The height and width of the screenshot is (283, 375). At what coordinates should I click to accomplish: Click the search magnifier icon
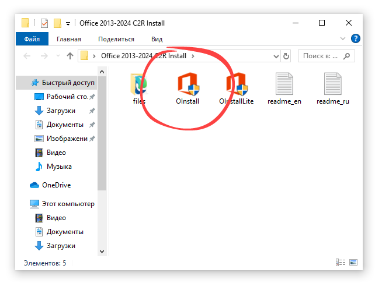pyautogui.click(x=346, y=56)
